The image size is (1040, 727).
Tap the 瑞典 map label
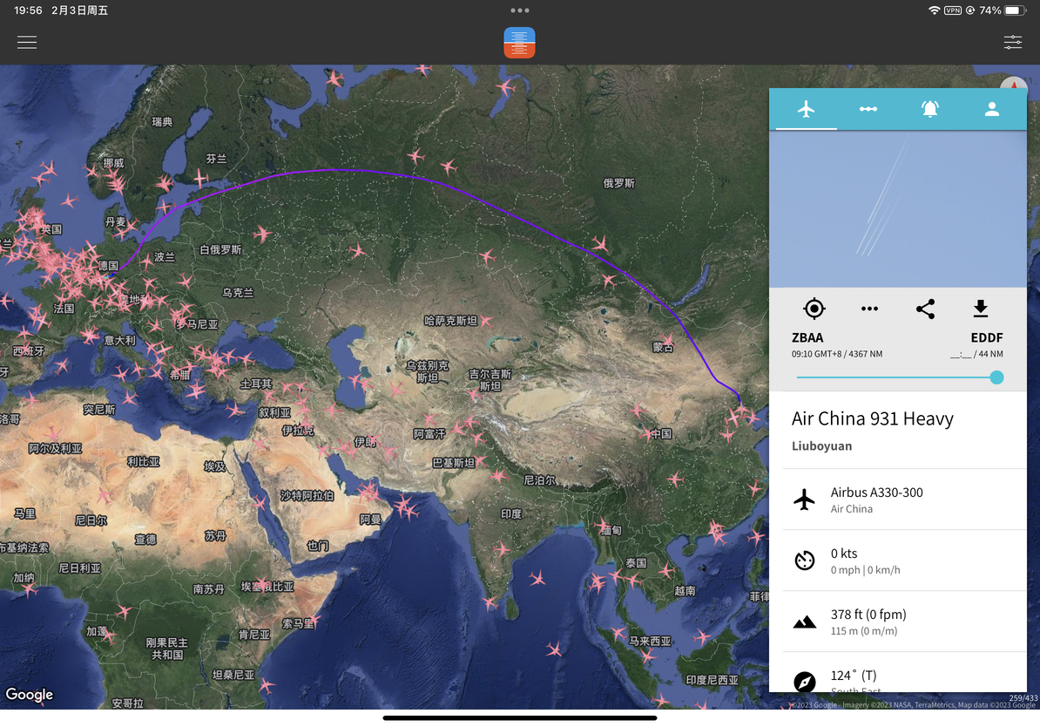[162, 121]
